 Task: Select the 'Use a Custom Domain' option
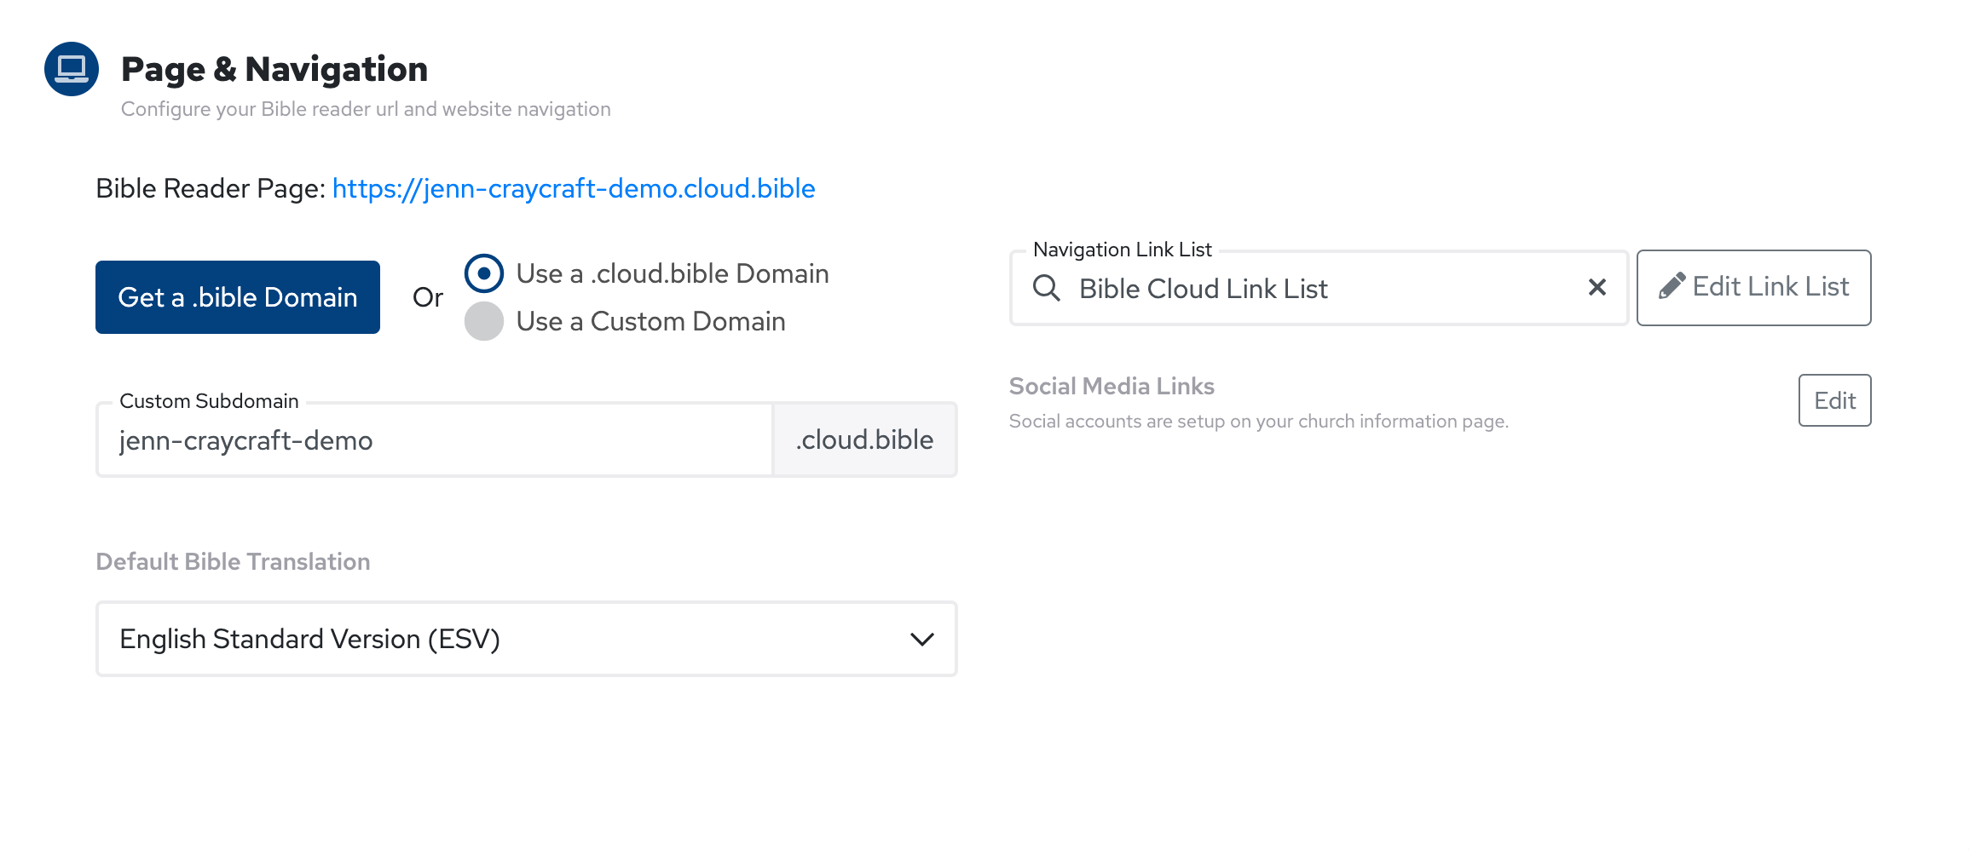484,322
